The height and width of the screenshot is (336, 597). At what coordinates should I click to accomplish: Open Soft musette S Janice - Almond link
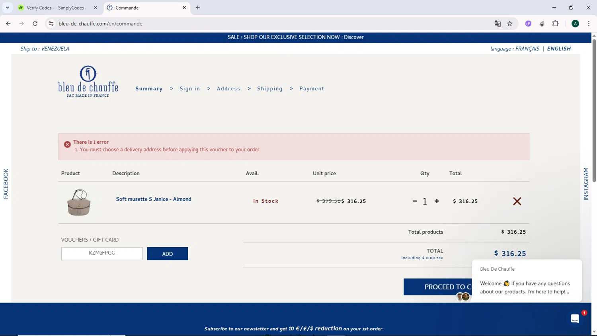[154, 199]
